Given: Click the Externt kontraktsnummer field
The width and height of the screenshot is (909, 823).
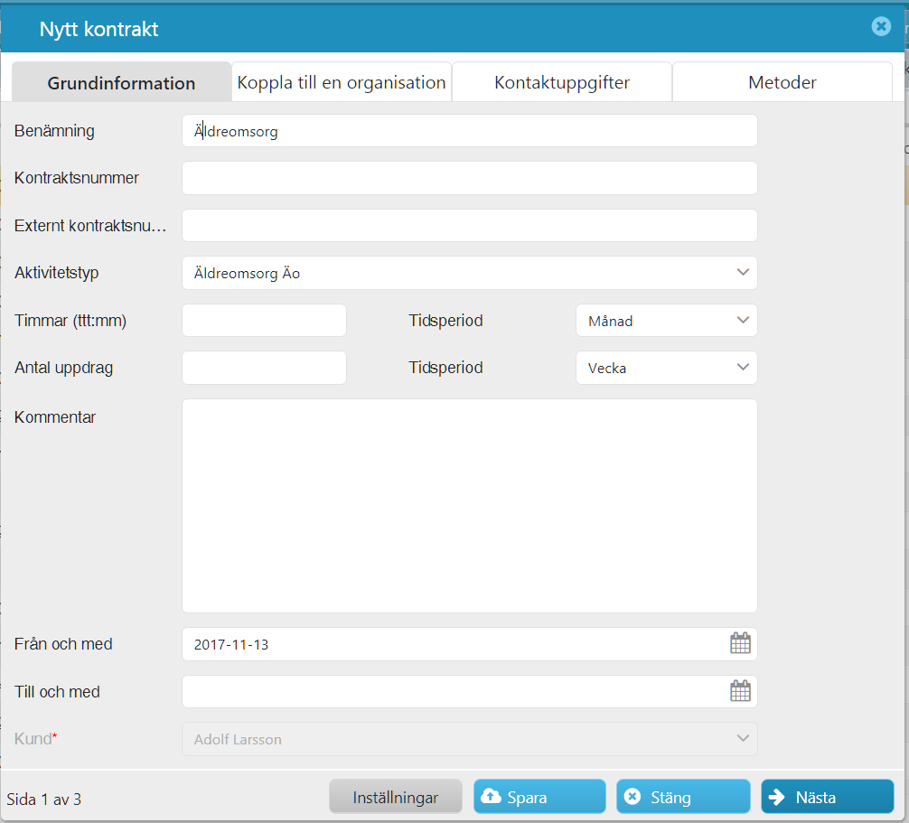Looking at the screenshot, I should pyautogui.click(x=470, y=226).
